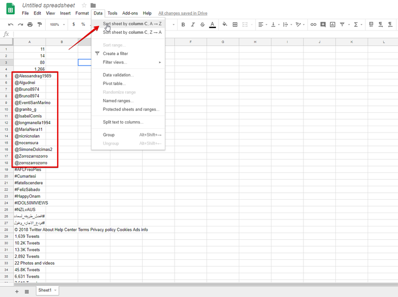Click the Undo icon
This screenshot has width=398, height=297.
(x=10, y=25)
